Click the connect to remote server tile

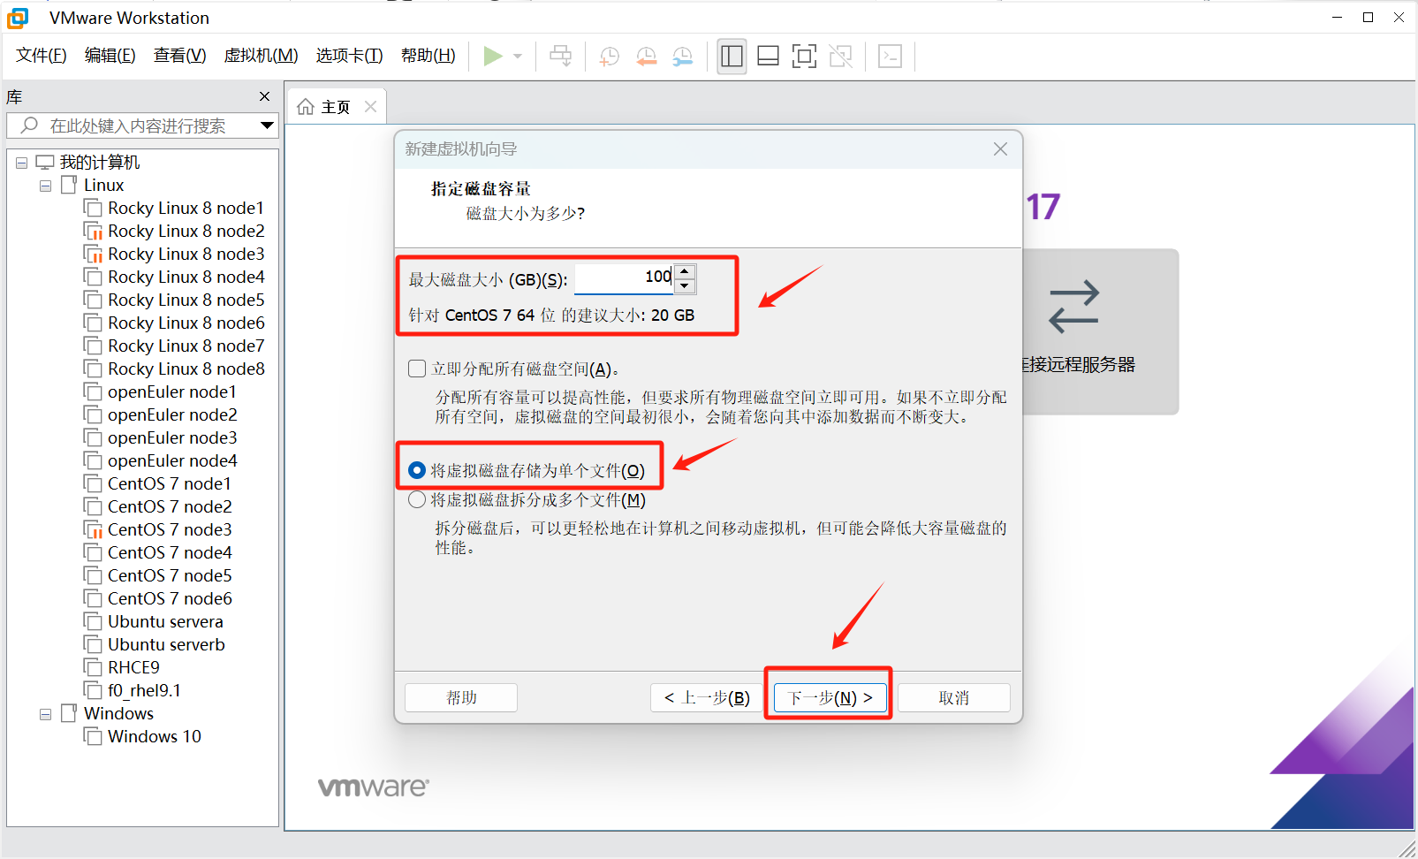point(1100,331)
